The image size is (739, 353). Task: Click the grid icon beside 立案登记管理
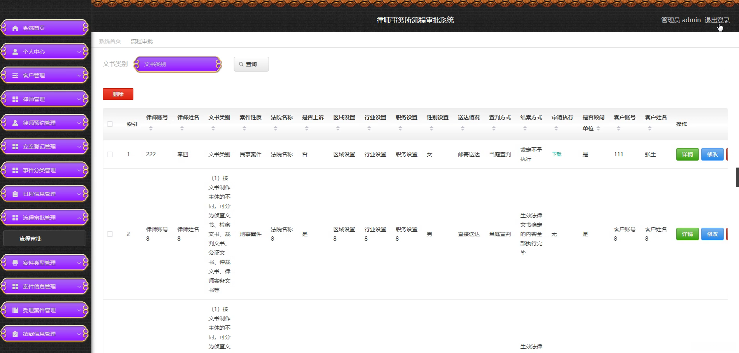click(x=15, y=147)
